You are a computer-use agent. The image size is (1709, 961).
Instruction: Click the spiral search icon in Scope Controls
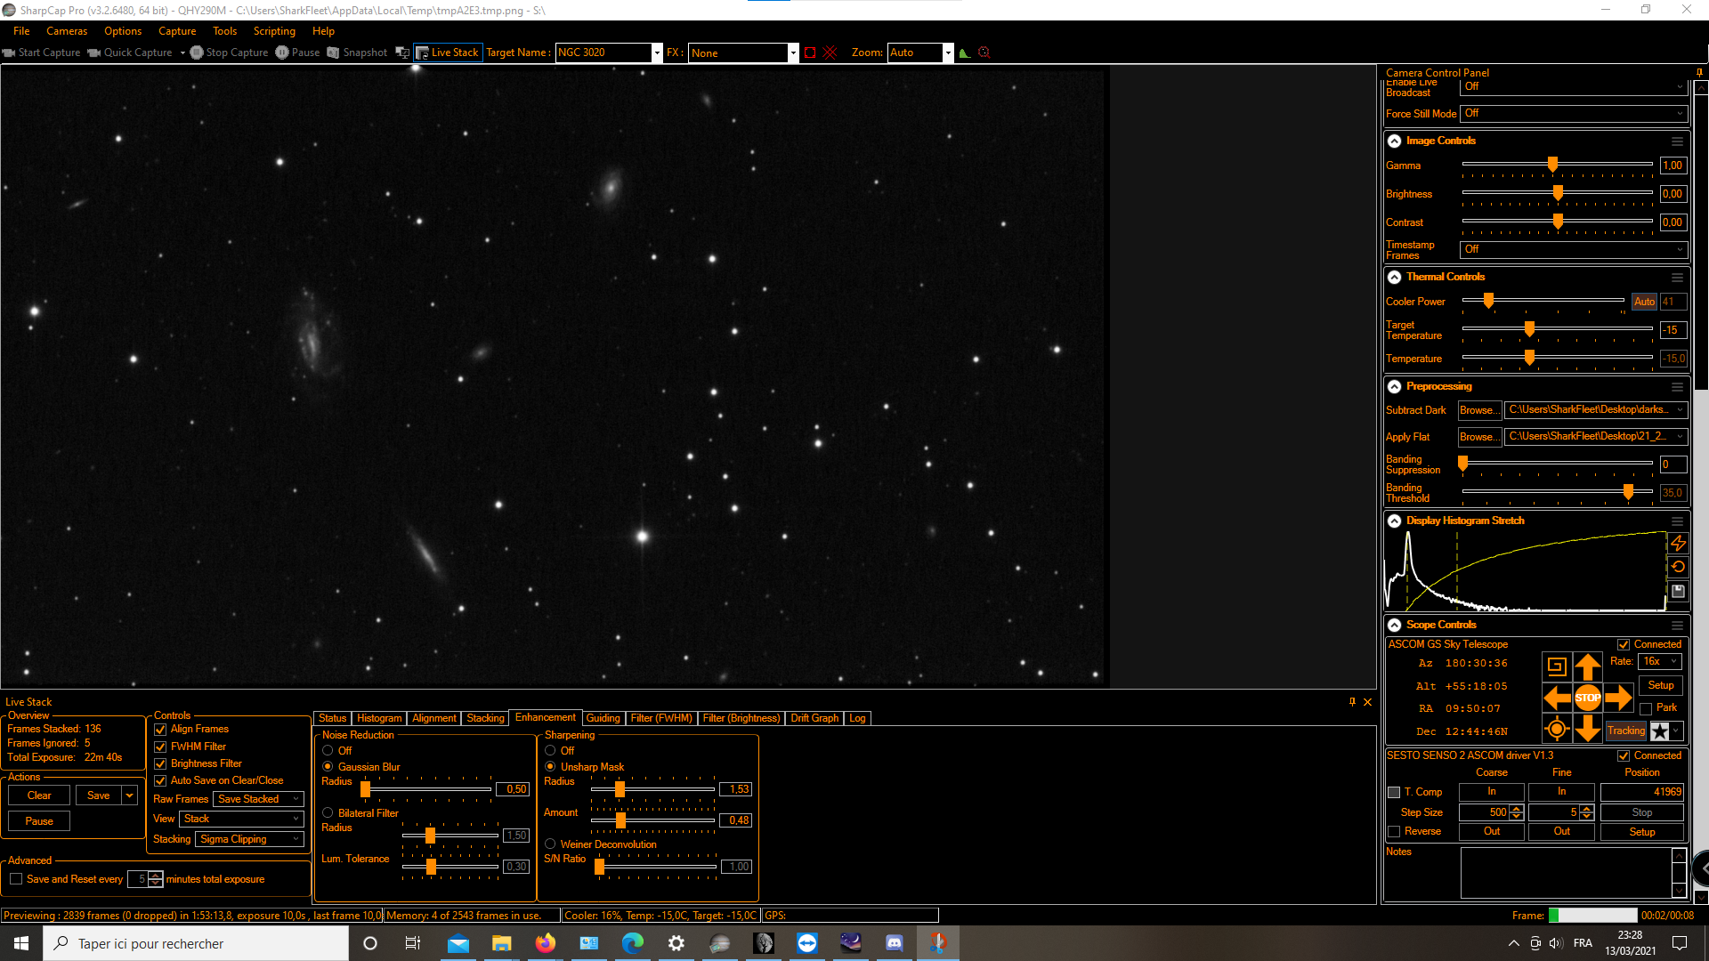point(1556,666)
